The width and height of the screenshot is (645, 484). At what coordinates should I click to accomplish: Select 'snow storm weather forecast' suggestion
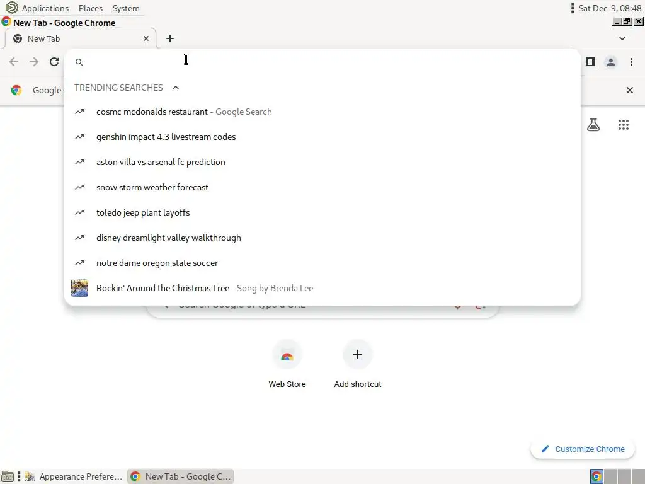tap(322, 187)
